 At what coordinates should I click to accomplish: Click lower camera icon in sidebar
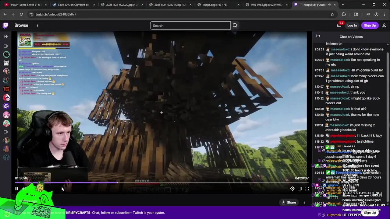[6, 132]
